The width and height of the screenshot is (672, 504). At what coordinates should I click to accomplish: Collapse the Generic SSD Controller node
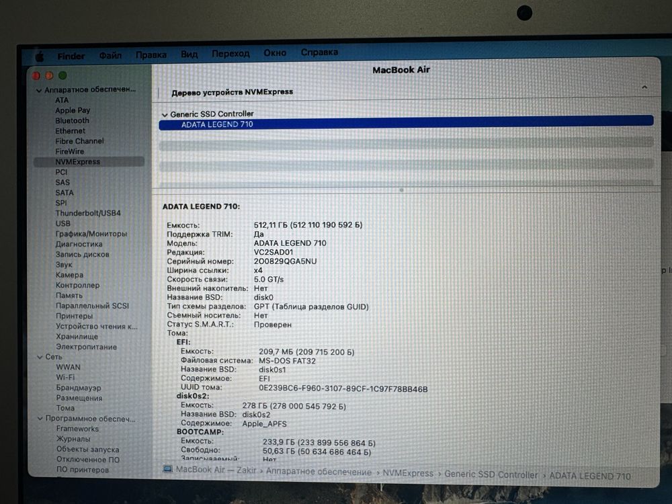pyautogui.click(x=165, y=115)
